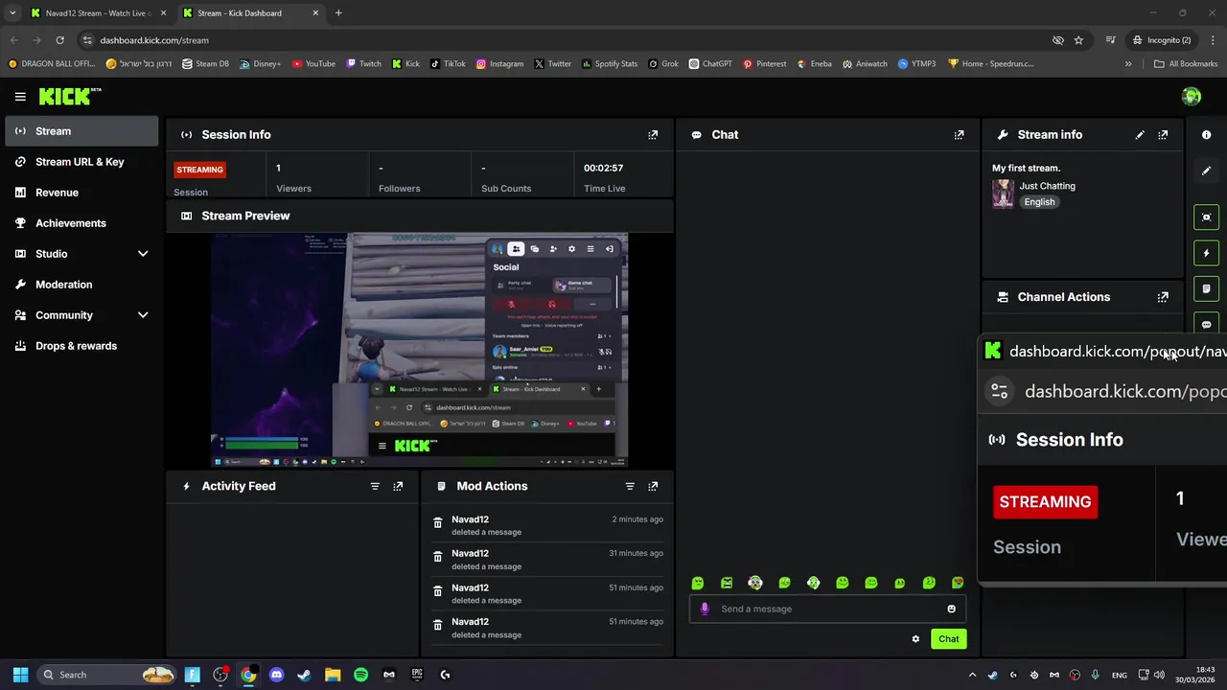Open the Moderation page
1227x690 pixels.
(81, 285)
